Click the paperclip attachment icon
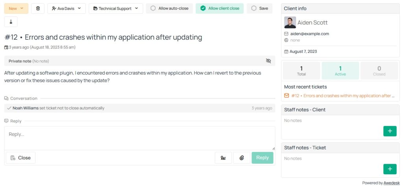403x188 pixels. click(242, 158)
